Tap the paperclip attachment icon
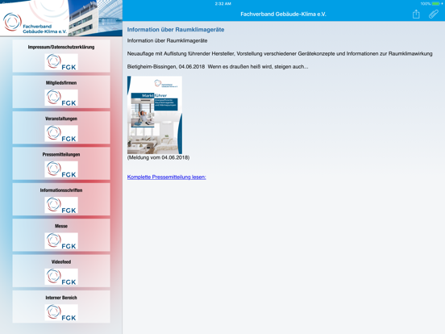This screenshot has height=334, width=445. tap(434, 14)
